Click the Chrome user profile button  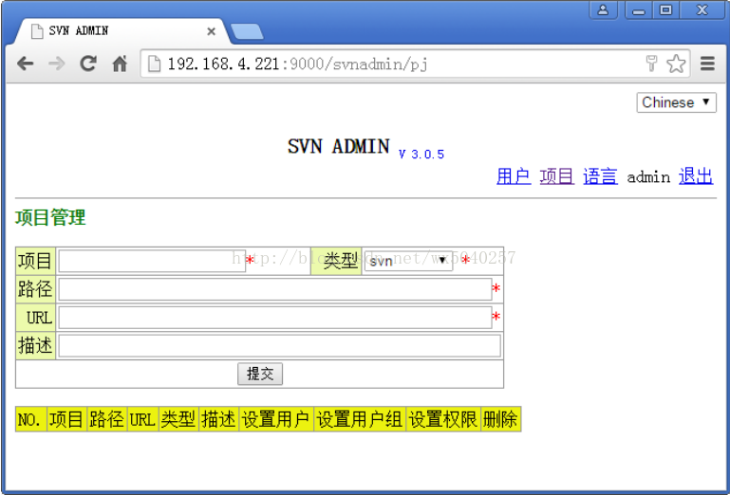coord(604,9)
